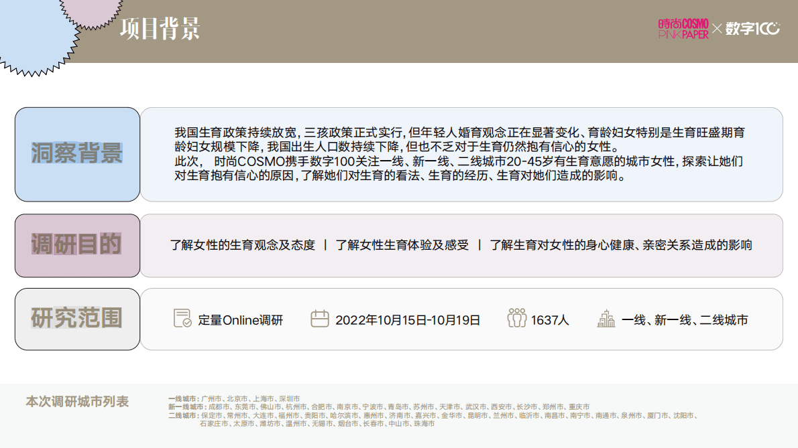Select the city buildings icon in 研究范围
798x448 pixels.
(607, 320)
